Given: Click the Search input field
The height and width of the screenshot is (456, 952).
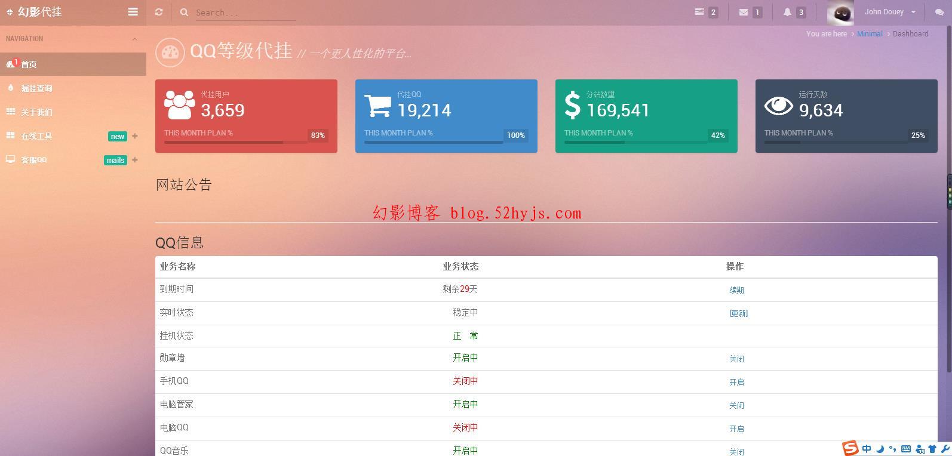Looking at the screenshot, I should [x=245, y=13].
